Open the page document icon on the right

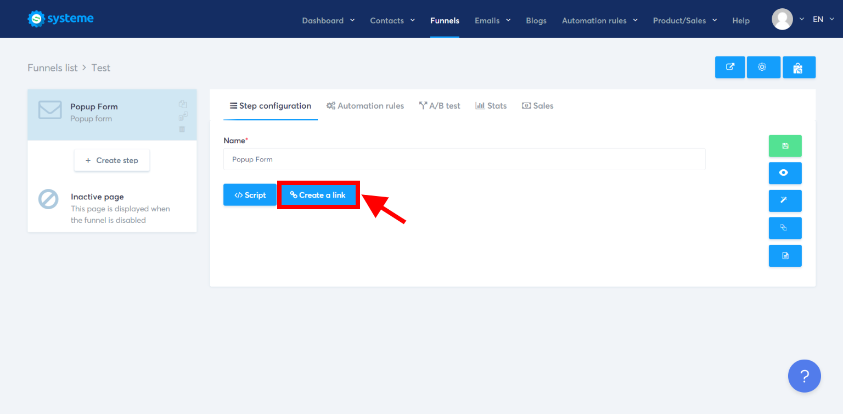785,255
